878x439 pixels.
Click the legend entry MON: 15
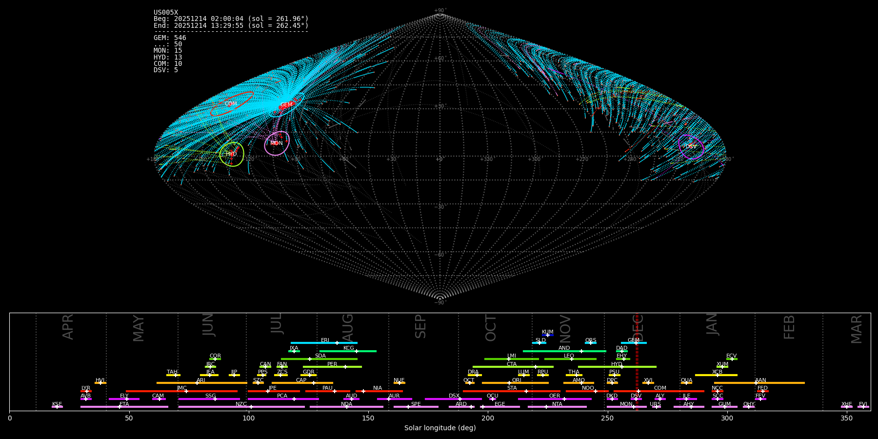168,51
